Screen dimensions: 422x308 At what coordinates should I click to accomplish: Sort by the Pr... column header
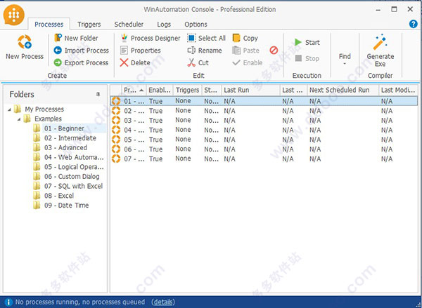pos(134,90)
